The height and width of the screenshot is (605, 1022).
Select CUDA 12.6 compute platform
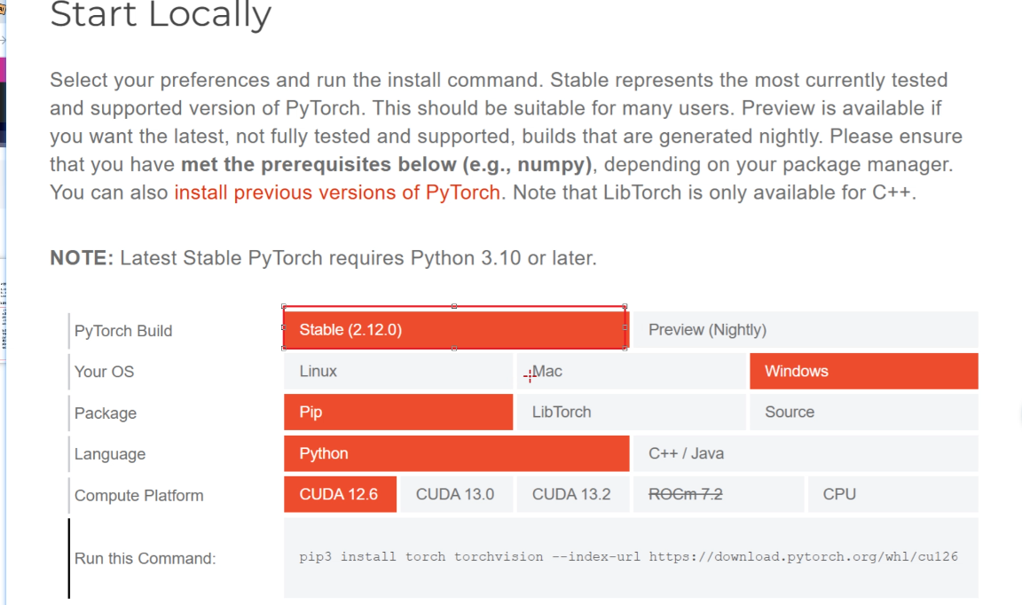(341, 494)
